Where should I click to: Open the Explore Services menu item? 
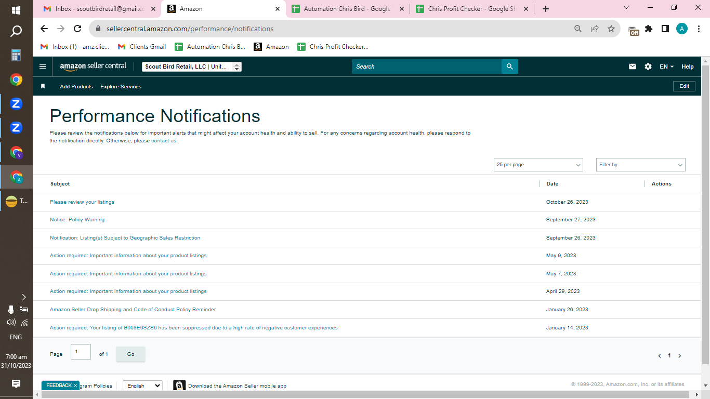121,87
